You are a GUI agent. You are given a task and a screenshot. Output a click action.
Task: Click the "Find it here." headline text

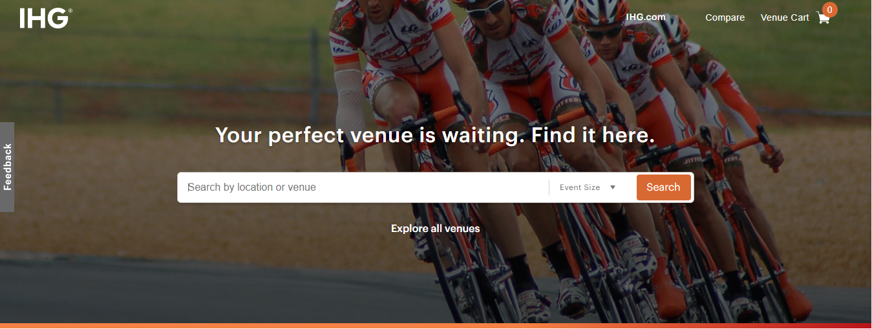[593, 136]
